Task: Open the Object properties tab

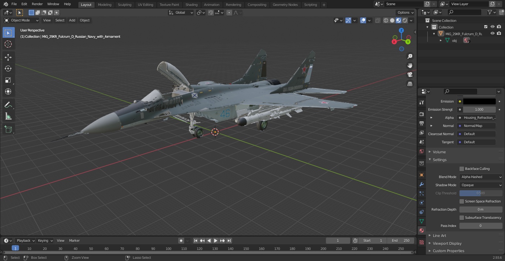Action: (421, 175)
